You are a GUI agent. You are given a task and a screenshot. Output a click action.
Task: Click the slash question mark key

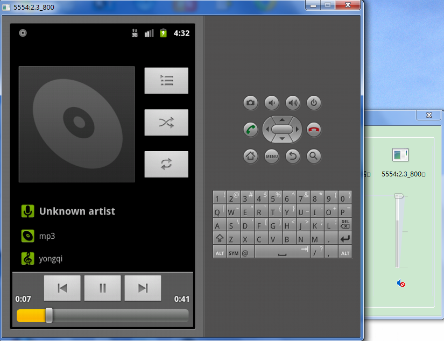[x=317, y=252]
